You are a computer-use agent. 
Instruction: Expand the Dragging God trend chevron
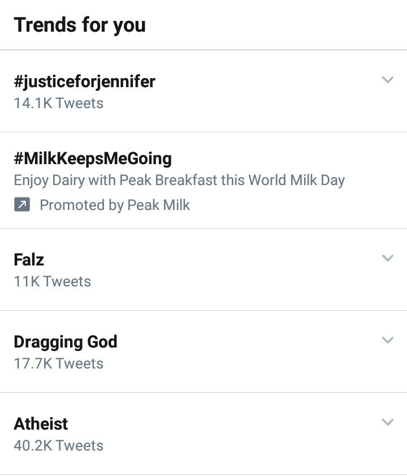pyautogui.click(x=387, y=340)
